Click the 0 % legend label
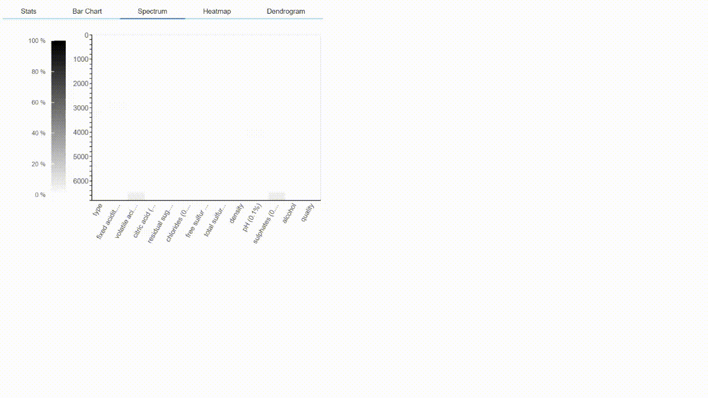708x398 pixels. pyautogui.click(x=40, y=195)
